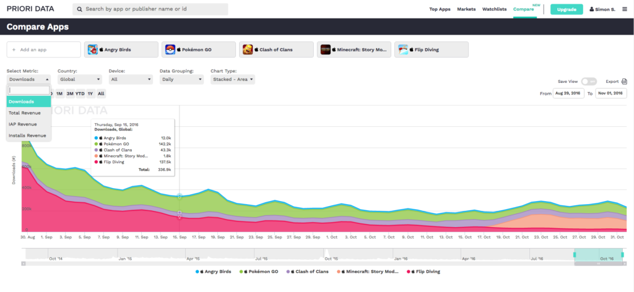Select the 3M time range button
This screenshot has width=634, height=292.
pyautogui.click(x=70, y=93)
